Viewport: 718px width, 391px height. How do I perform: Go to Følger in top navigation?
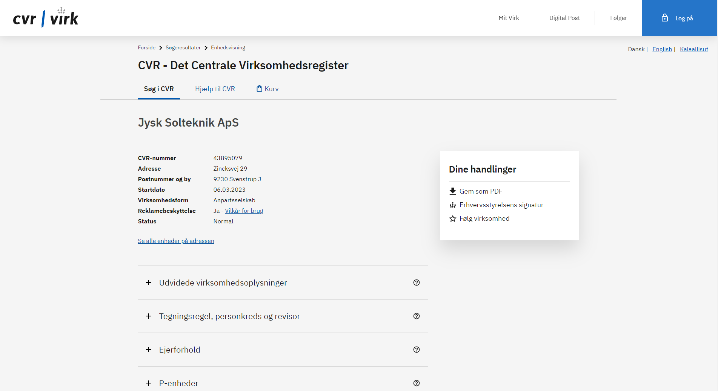[x=618, y=18]
